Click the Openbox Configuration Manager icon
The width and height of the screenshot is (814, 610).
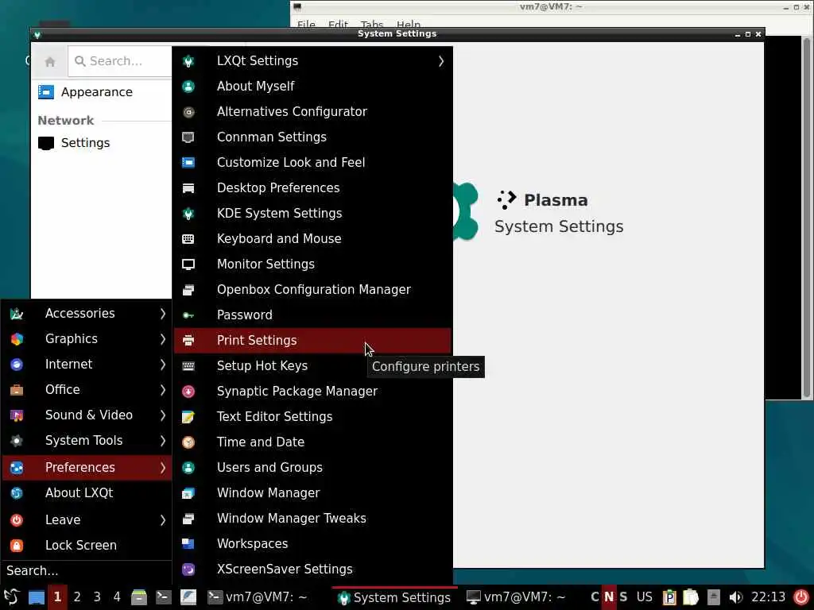click(188, 289)
